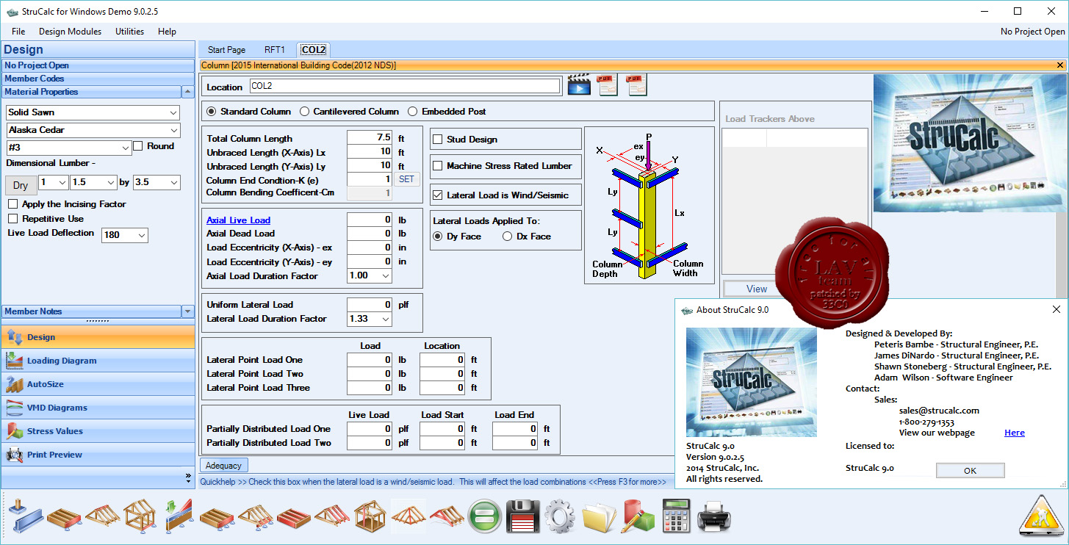
Task: Enable the Repetitive Use checkbox
Action: click(x=12, y=219)
